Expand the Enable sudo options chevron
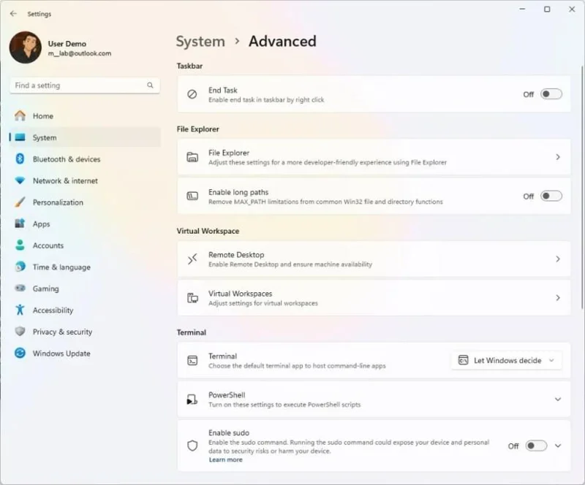Image resolution: width=585 pixels, height=485 pixels. pos(558,446)
